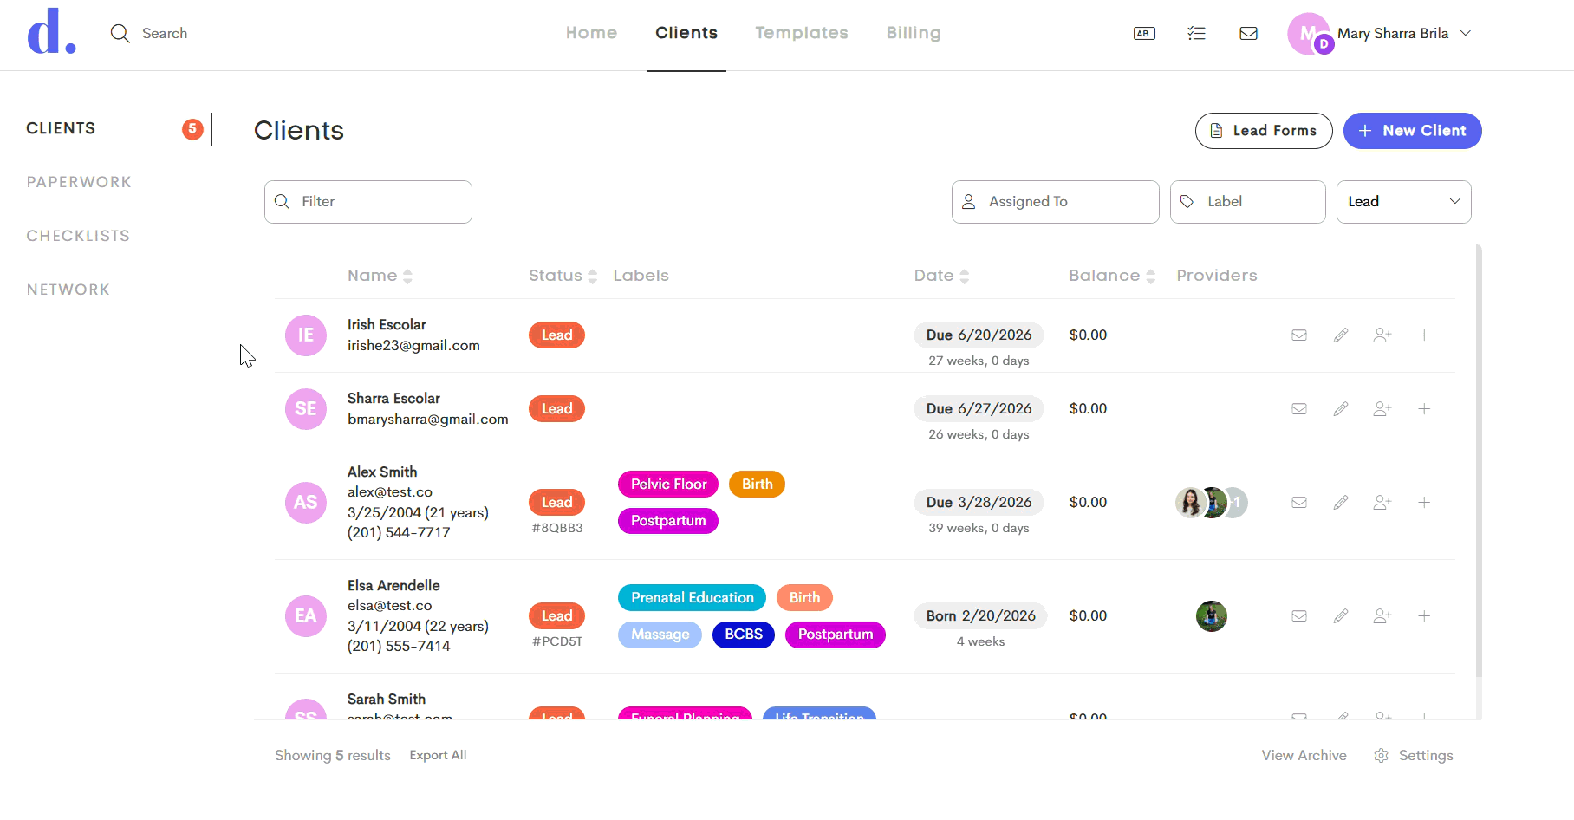The height and width of the screenshot is (820, 1574).
Task: Click the Prenatal Education label tag
Action: [x=693, y=598]
